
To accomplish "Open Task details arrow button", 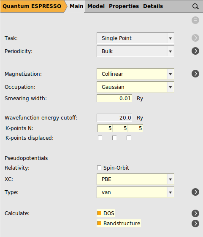I will point(195,38).
